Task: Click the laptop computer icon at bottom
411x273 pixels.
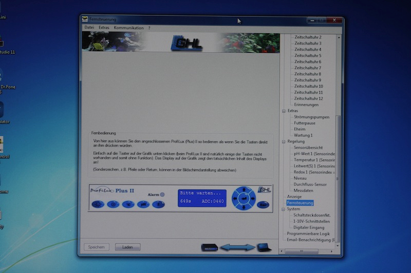Action: coord(264,247)
